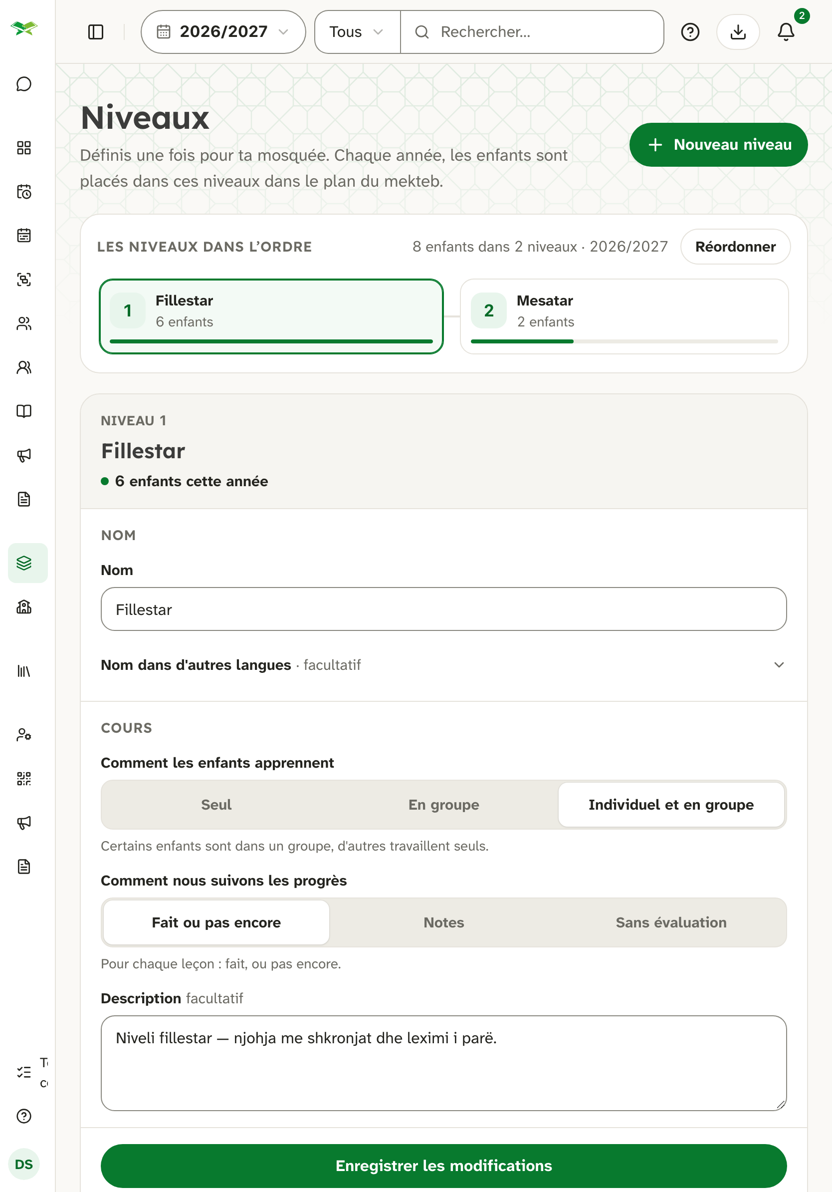This screenshot has height=1192, width=832.
Task: Toggle the sidebar panel icon
Action: 96,32
